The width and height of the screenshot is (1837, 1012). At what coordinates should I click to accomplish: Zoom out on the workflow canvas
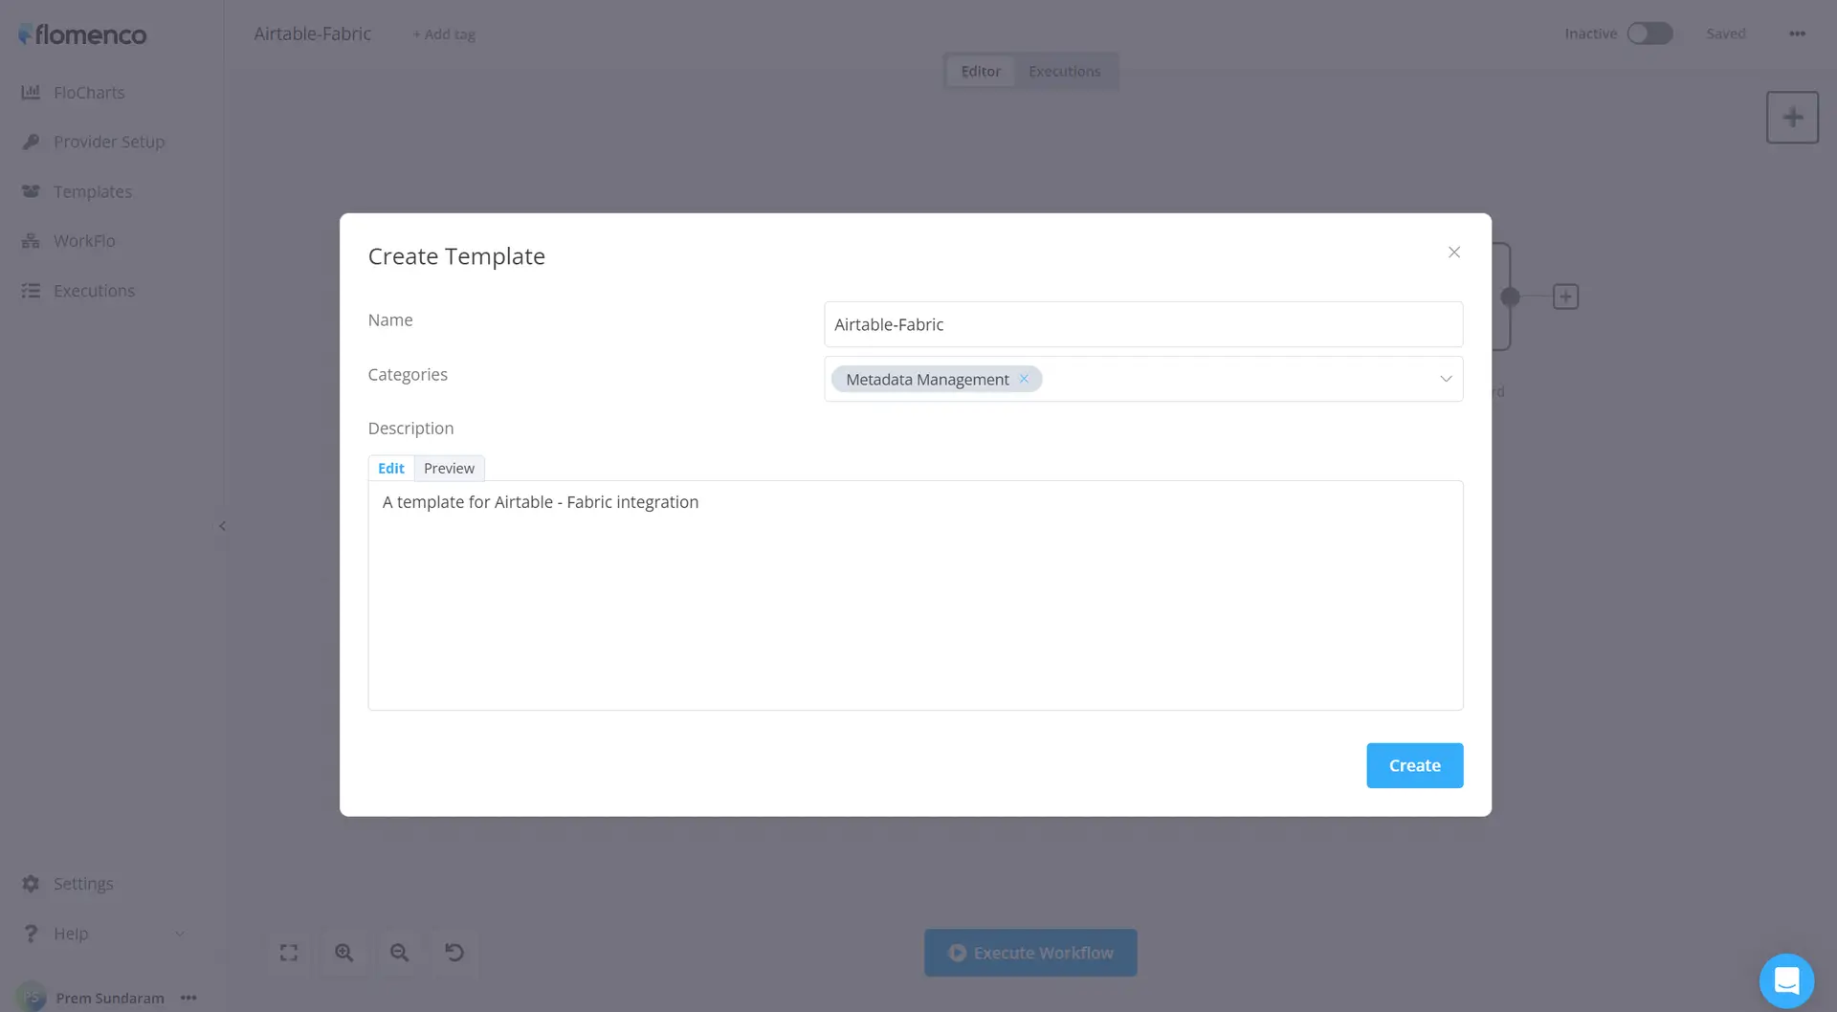coord(399,953)
